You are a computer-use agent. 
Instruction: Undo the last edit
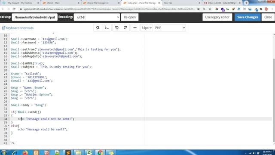point(116,28)
